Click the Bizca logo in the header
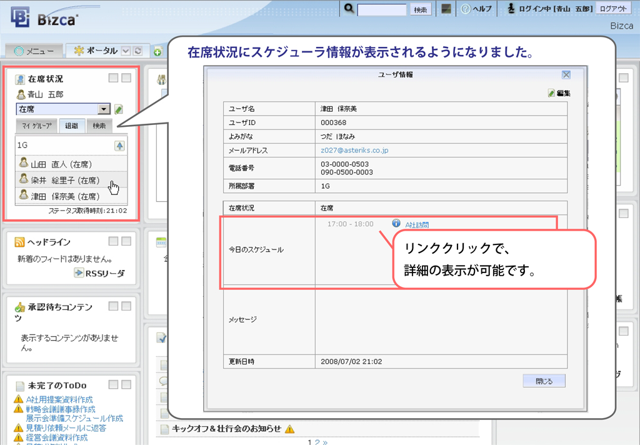 44,18
